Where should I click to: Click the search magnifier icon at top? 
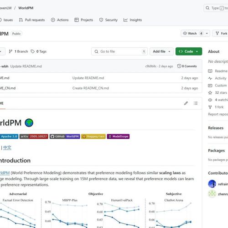coord(207,8)
